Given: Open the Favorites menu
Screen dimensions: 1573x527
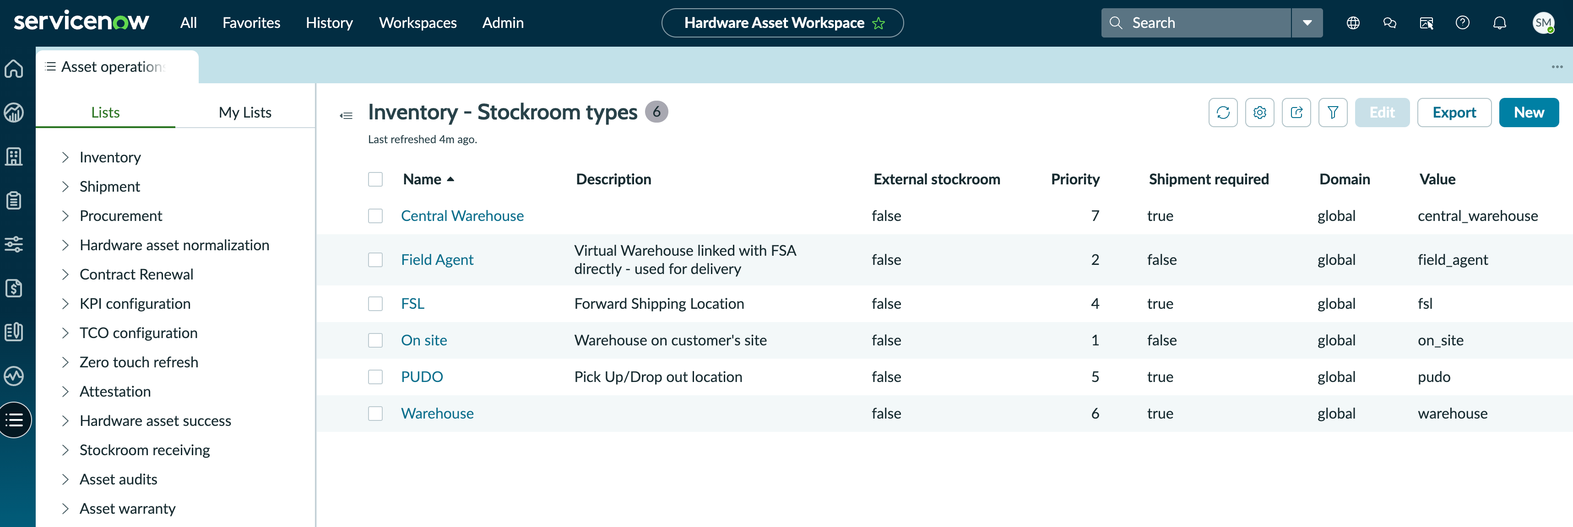Looking at the screenshot, I should tap(251, 23).
